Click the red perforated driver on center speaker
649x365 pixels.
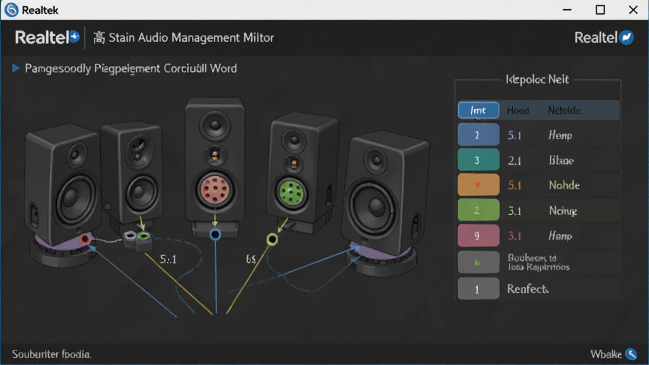pyautogui.click(x=214, y=189)
